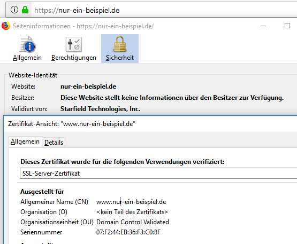The height and width of the screenshot is (244, 297).
Task: Click the serial number 07:F2:44:EB:36:F3:C0:8F
Action: (128, 232)
